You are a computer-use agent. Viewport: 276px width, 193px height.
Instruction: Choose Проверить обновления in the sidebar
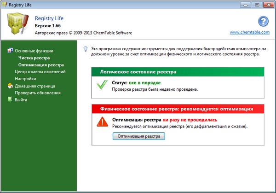[x=37, y=93]
